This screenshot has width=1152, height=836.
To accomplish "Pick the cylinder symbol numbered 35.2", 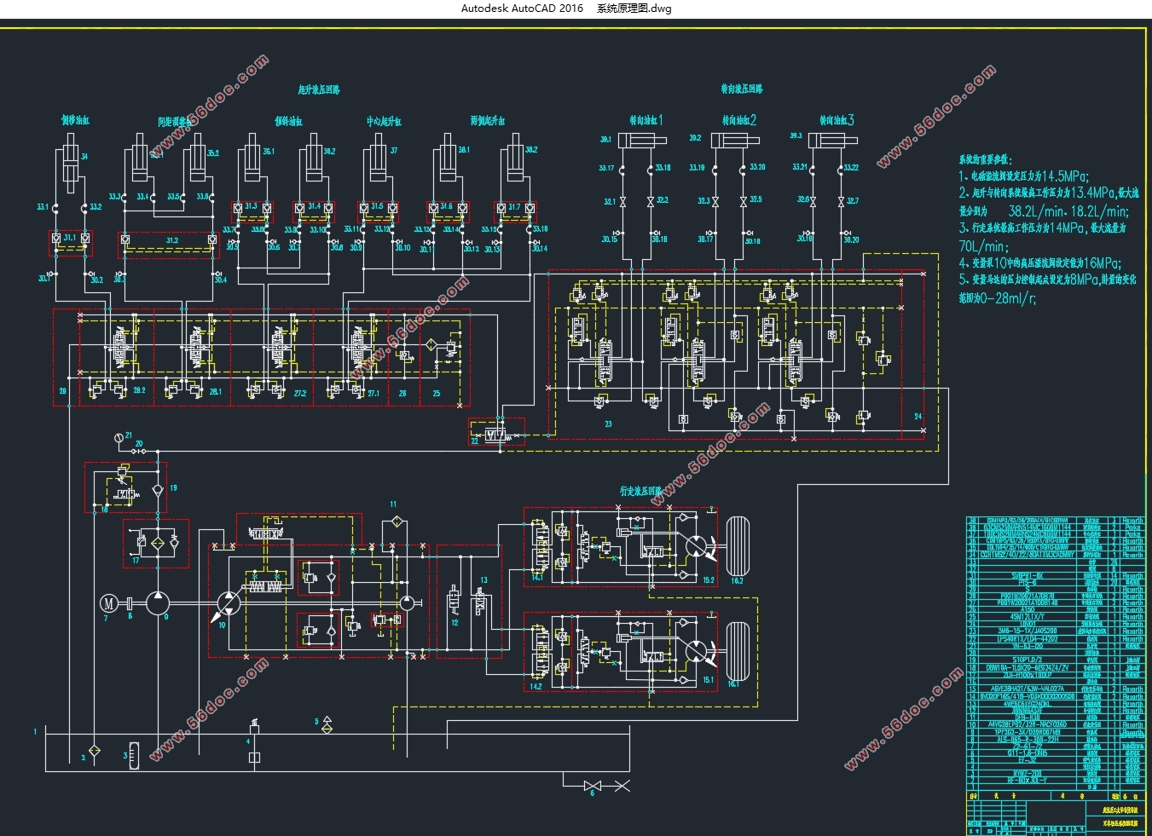I will pos(197,158).
